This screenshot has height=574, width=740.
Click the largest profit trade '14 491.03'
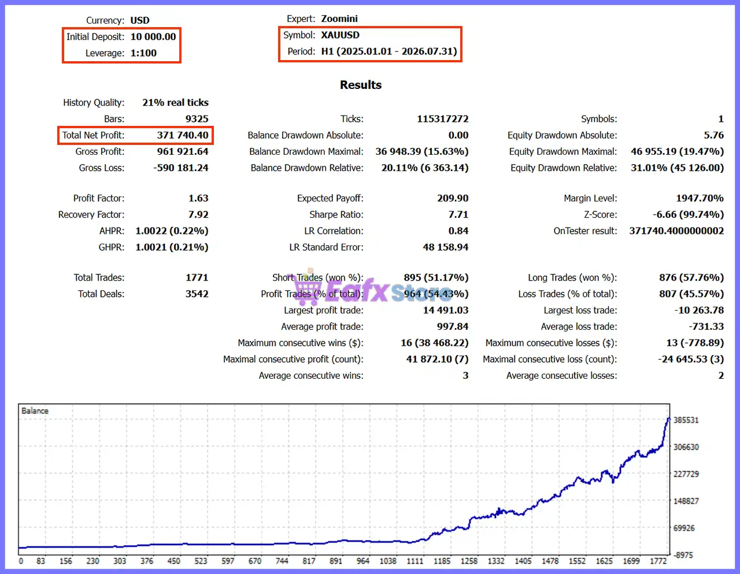[446, 310]
